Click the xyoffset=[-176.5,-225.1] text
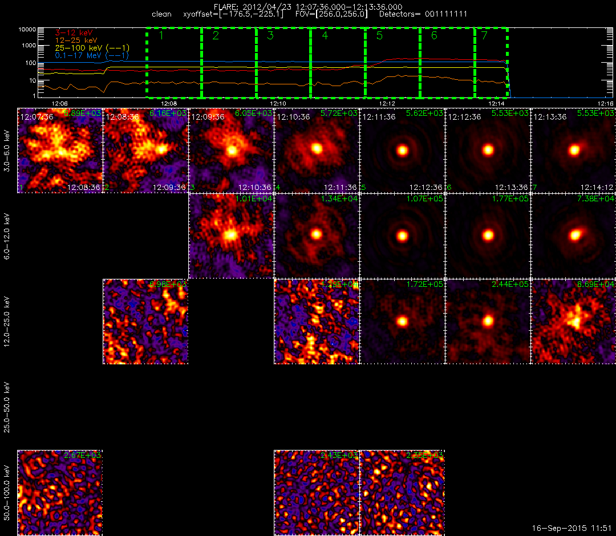 tap(233, 14)
